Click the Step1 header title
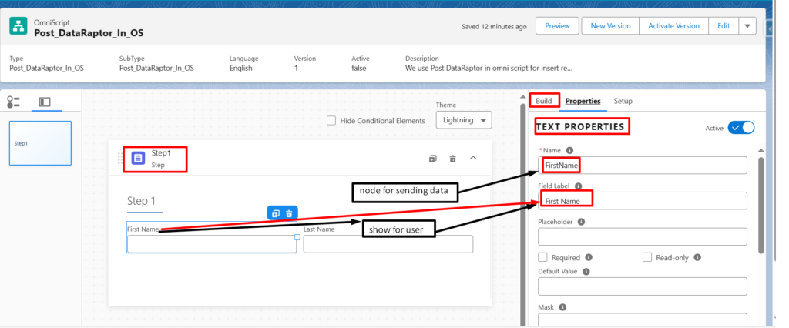 click(x=161, y=153)
